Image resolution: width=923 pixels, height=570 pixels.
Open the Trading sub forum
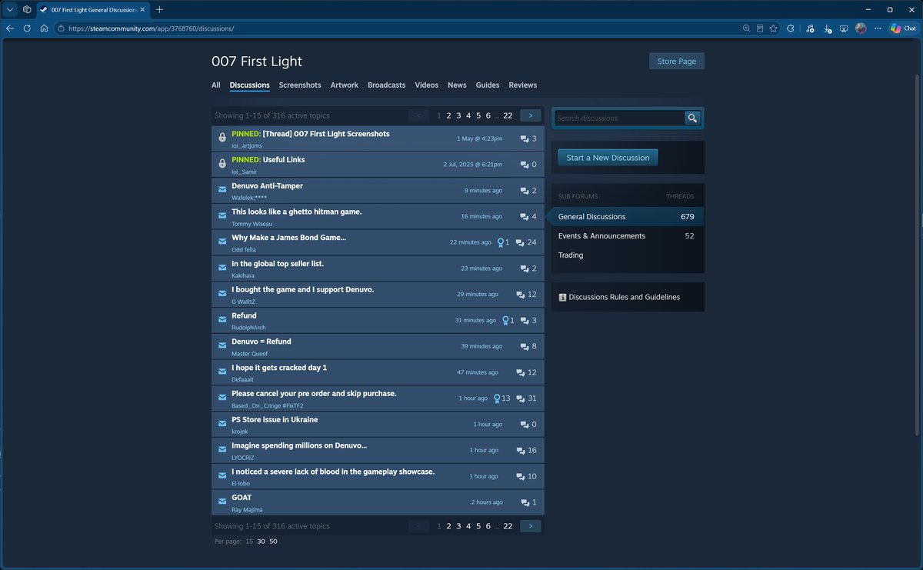click(x=627, y=255)
